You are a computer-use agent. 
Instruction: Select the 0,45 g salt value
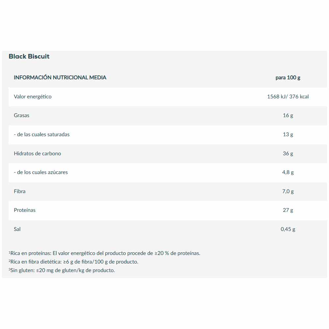coord(288,229)
